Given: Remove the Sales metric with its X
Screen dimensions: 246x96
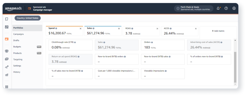Looking at the screenshot, I should 119,28.
